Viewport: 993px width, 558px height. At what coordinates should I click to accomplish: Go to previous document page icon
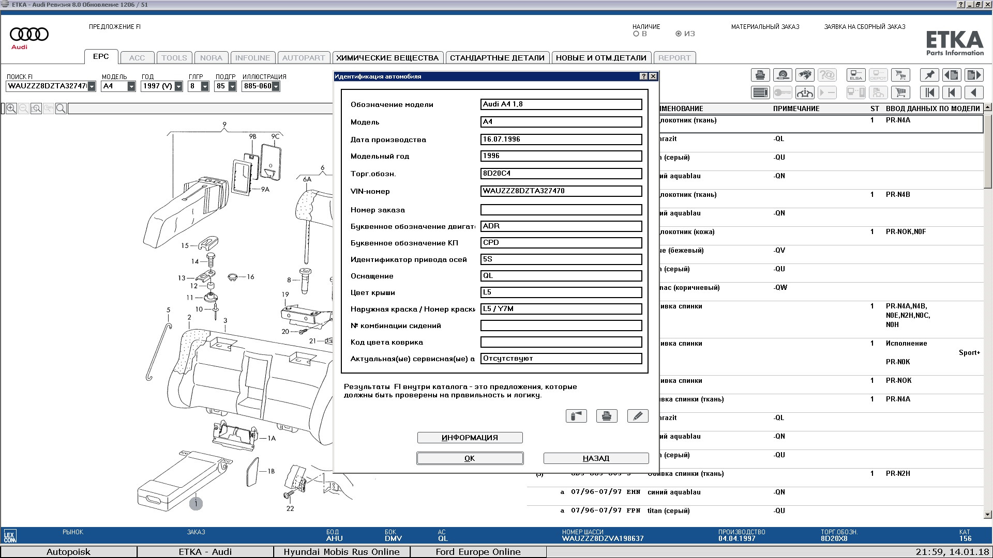tap(952, 75)
